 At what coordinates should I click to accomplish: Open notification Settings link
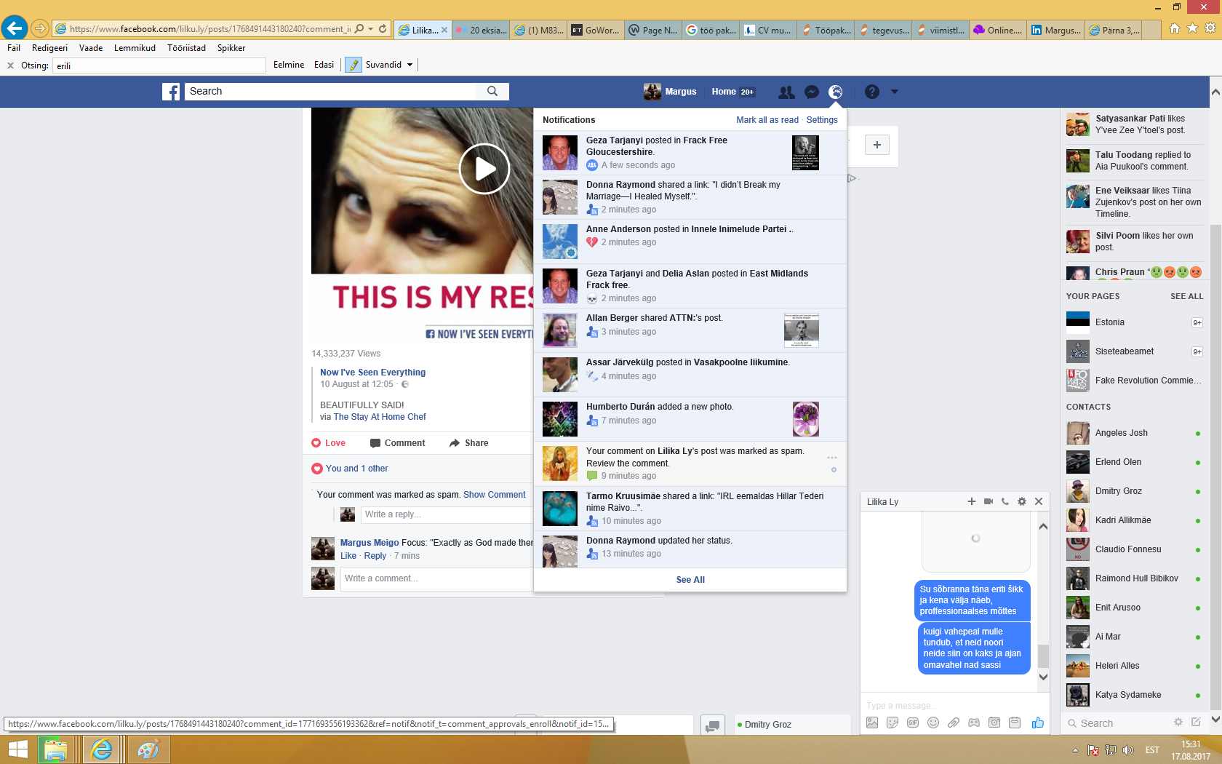pos(822,120)
